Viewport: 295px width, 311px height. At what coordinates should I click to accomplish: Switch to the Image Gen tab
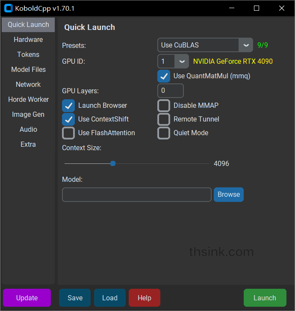coord(28,115)
